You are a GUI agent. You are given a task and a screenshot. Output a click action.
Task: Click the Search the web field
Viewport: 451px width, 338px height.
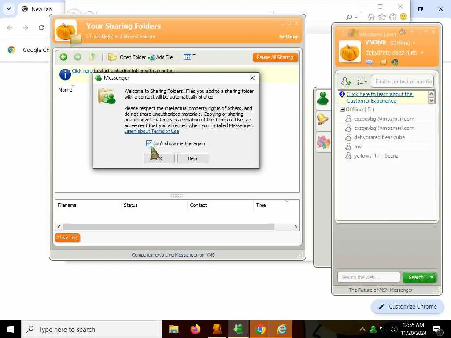tap(369, 277)
